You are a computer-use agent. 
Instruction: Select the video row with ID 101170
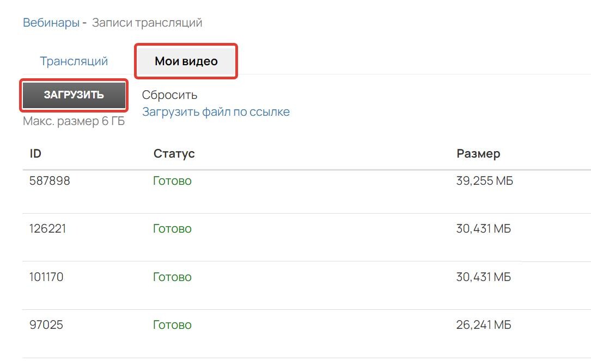tap(307, 285)
